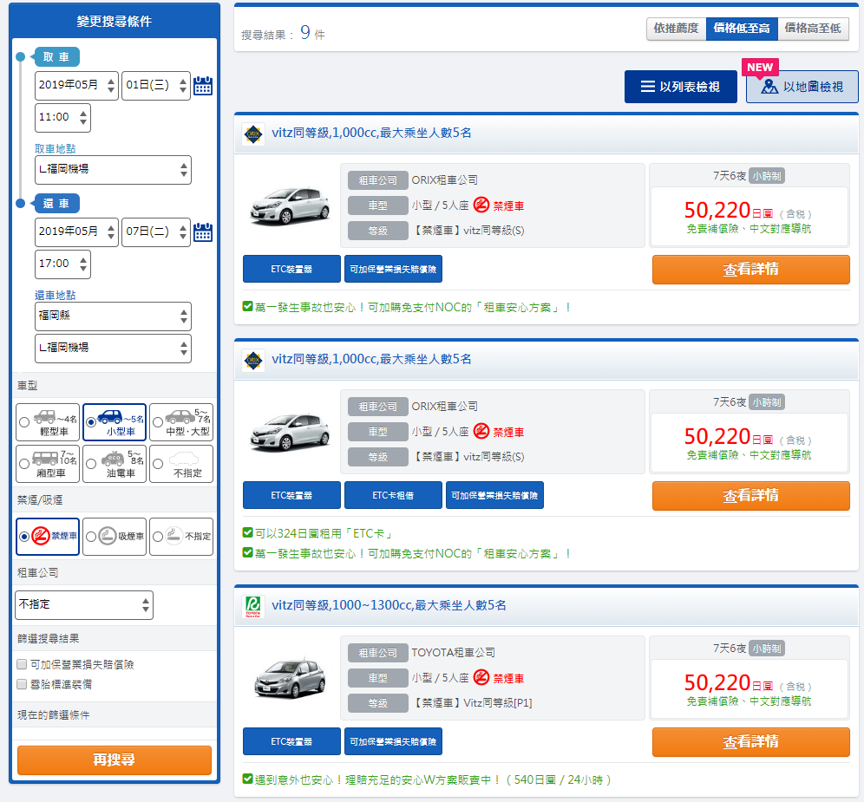This screenshot has width=864, height=802.
Task: Click the Toyota car thumbnail
Action: coord(289,678)
